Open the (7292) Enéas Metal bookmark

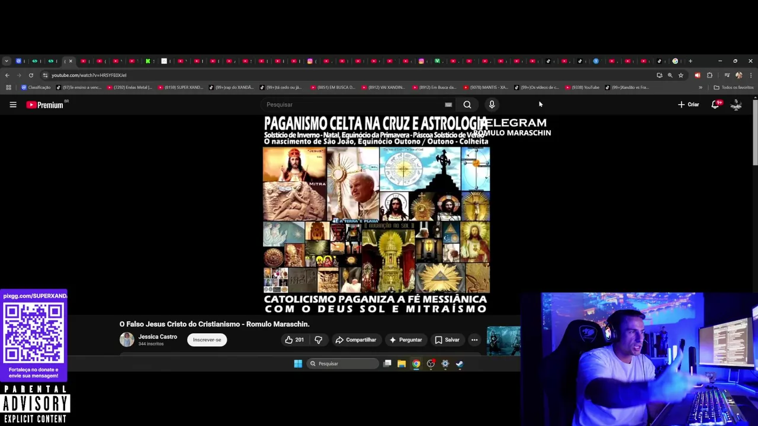click(x=130, y=88)
